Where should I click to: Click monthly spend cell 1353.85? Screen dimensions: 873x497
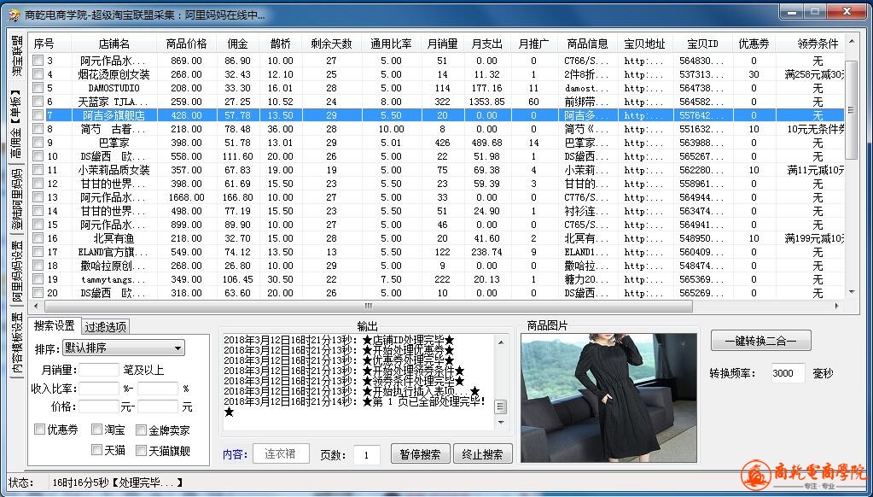(x=486, y=102)
